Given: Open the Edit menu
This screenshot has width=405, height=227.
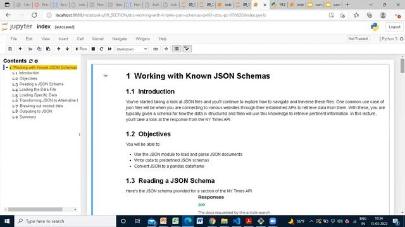Looking at the screenshot, I should 29,39.
